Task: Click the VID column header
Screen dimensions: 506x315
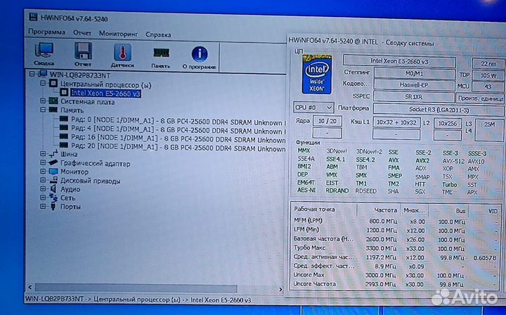Action: click(x=485, y=212)
